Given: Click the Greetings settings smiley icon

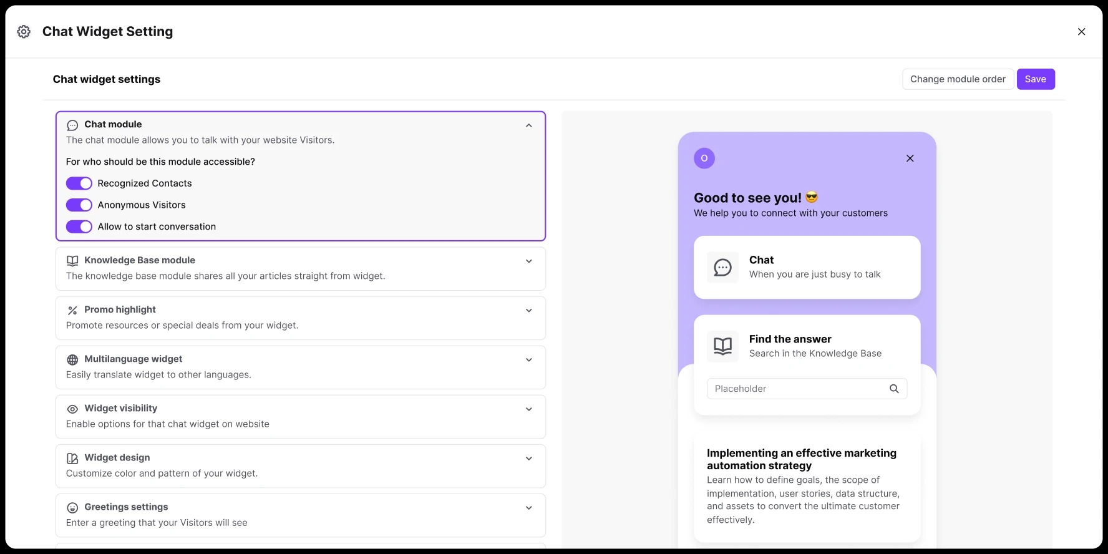Looking at the screenshot, I should 72,507.
